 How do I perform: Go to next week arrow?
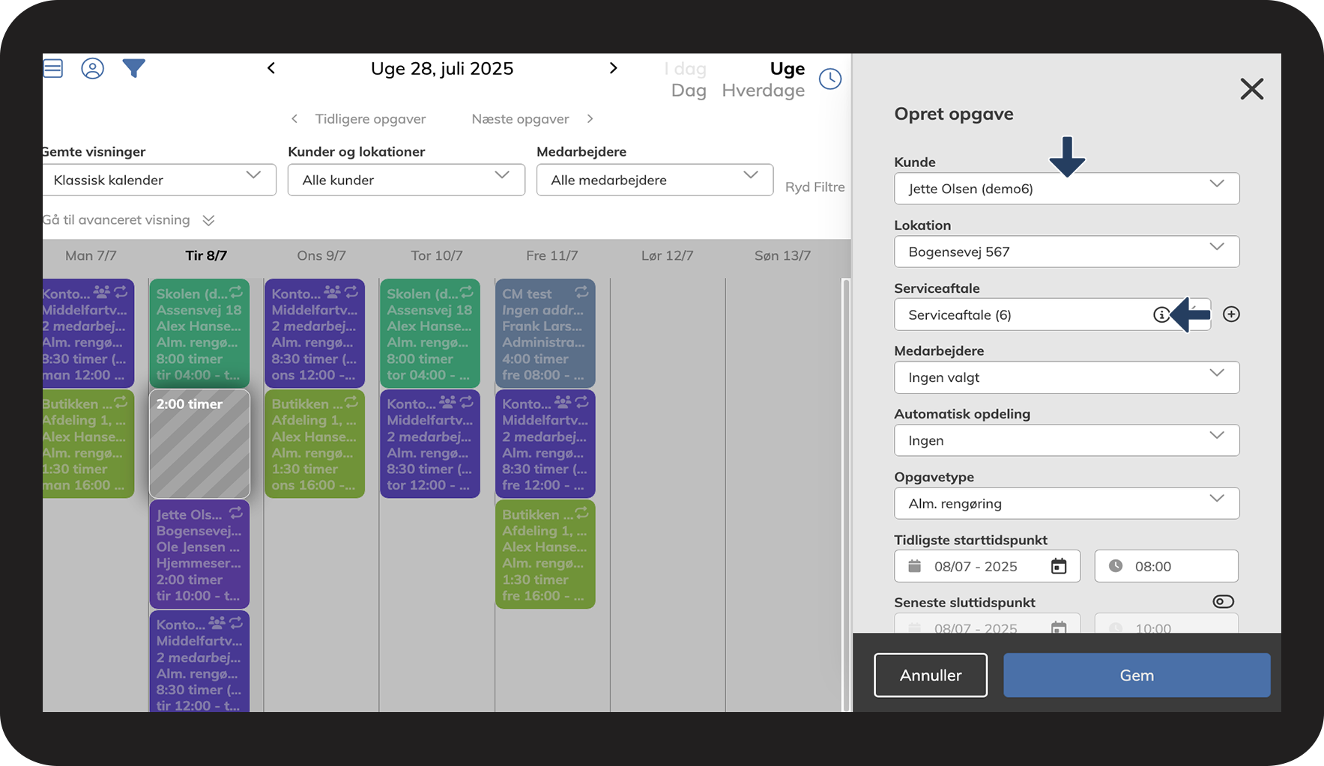point(613,68)
